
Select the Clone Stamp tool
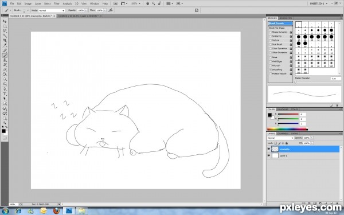coord(5,60)
